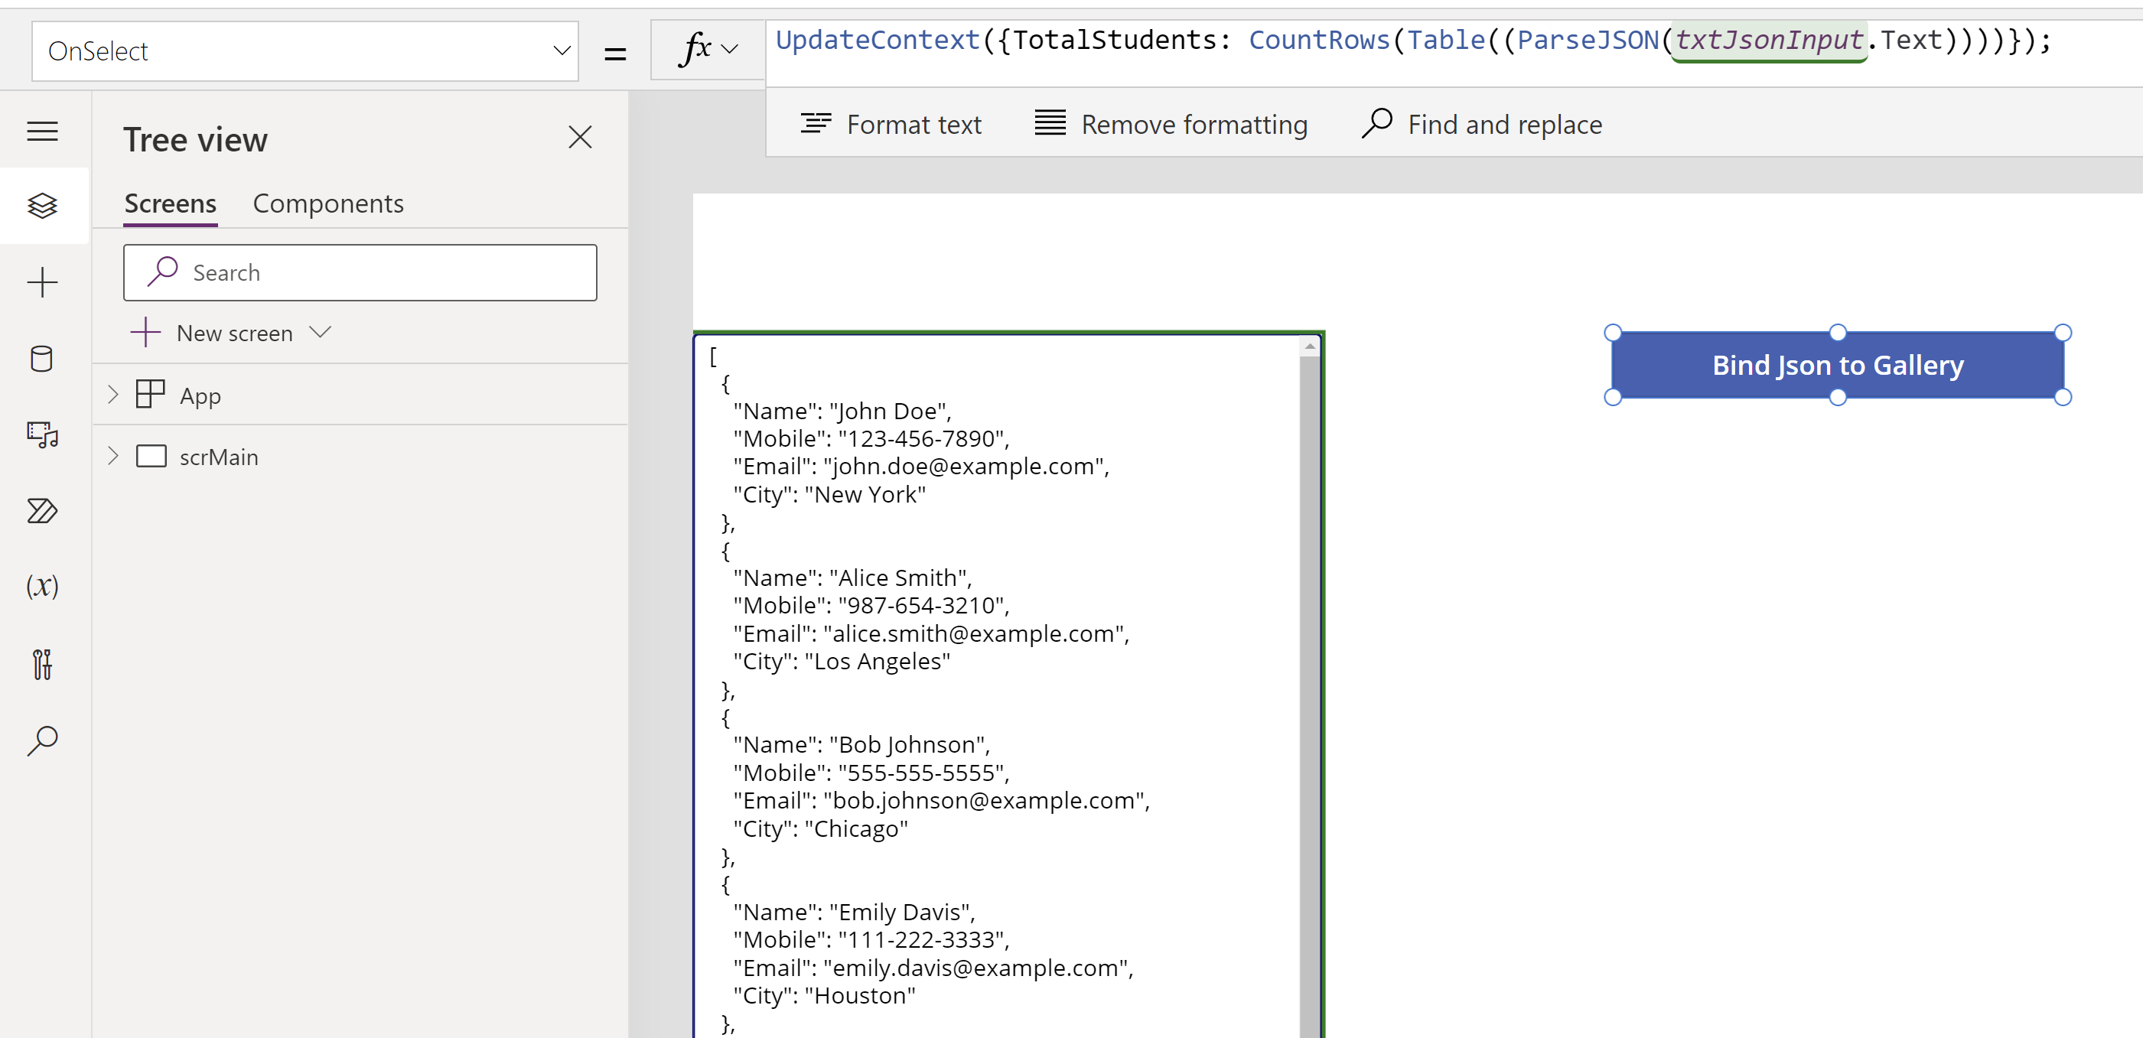Switch to the Screens tab
This screenshot has width=2143, height=1038.
tap(171, 203)
